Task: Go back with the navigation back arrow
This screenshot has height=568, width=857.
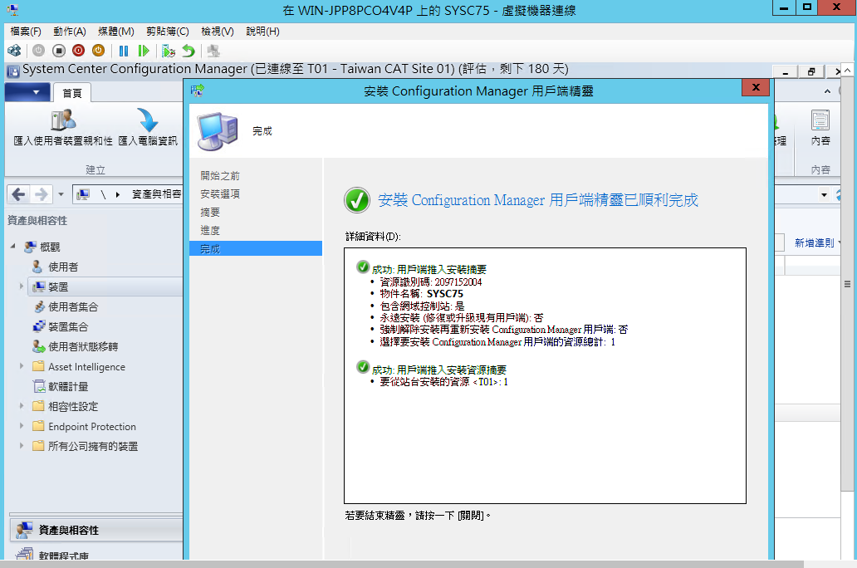Action: [x=18, y=194]
